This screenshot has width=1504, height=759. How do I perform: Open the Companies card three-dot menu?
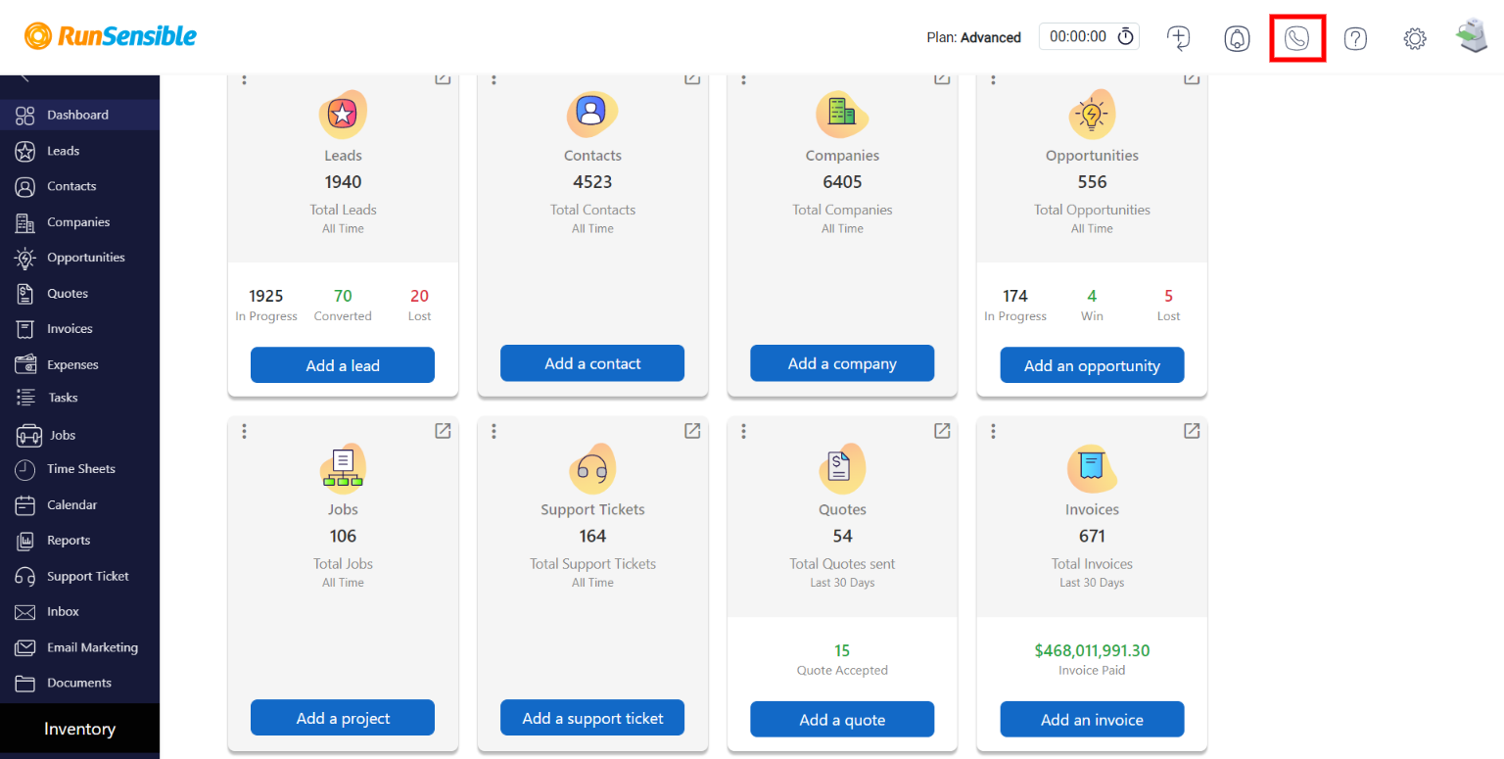click(x=743, y=78)
